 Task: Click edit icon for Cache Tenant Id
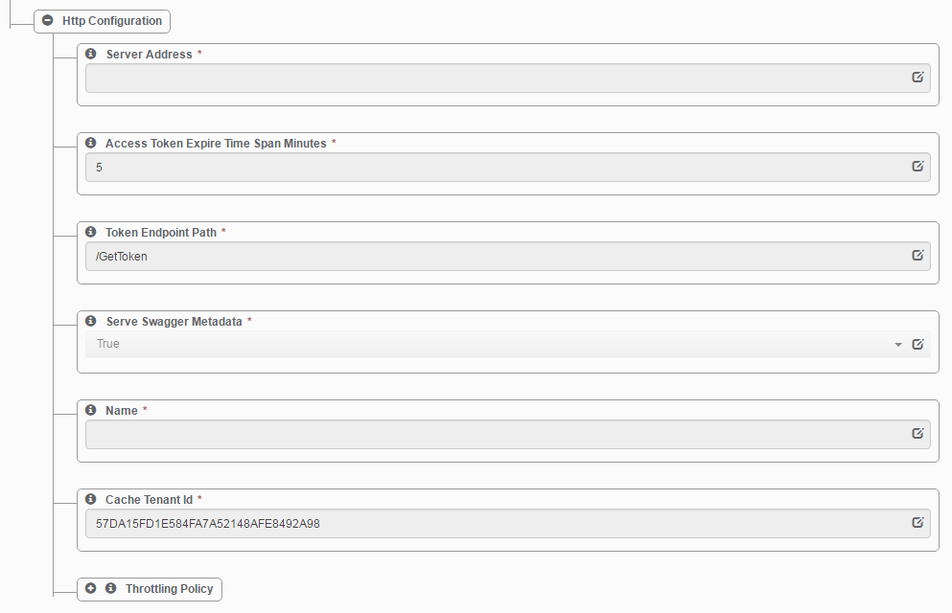click(917, 523)
